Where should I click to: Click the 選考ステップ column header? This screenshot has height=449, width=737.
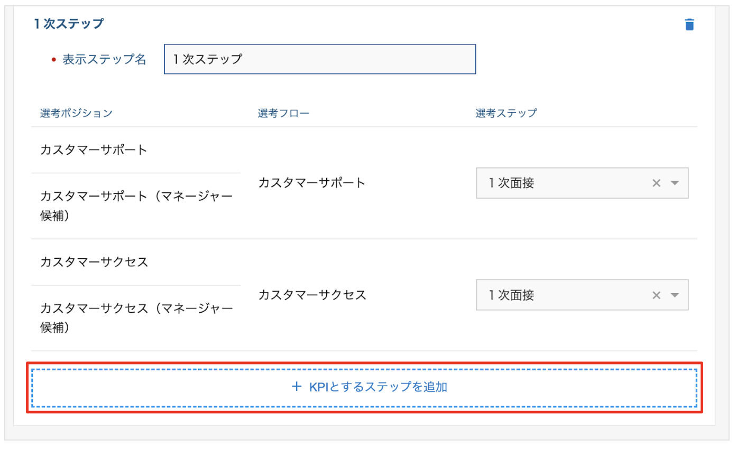pyautogui.click(x=506, y=113)
